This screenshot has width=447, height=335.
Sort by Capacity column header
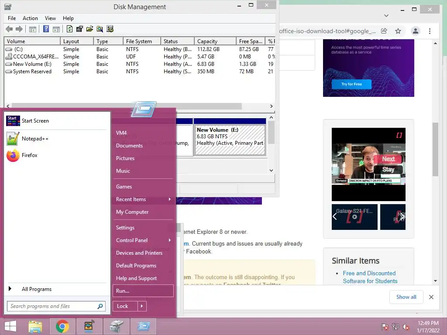215,41
